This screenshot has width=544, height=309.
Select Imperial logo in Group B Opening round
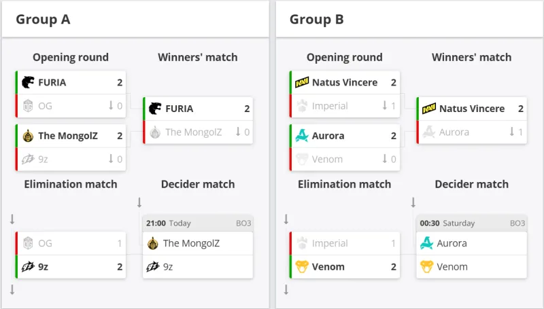pos(301,106)
